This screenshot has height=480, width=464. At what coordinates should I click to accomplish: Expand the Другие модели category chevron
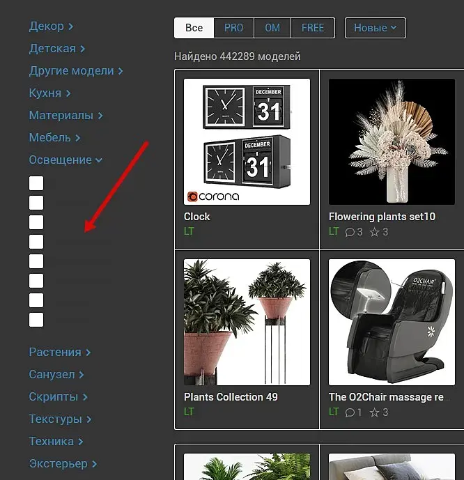(121, 71)
